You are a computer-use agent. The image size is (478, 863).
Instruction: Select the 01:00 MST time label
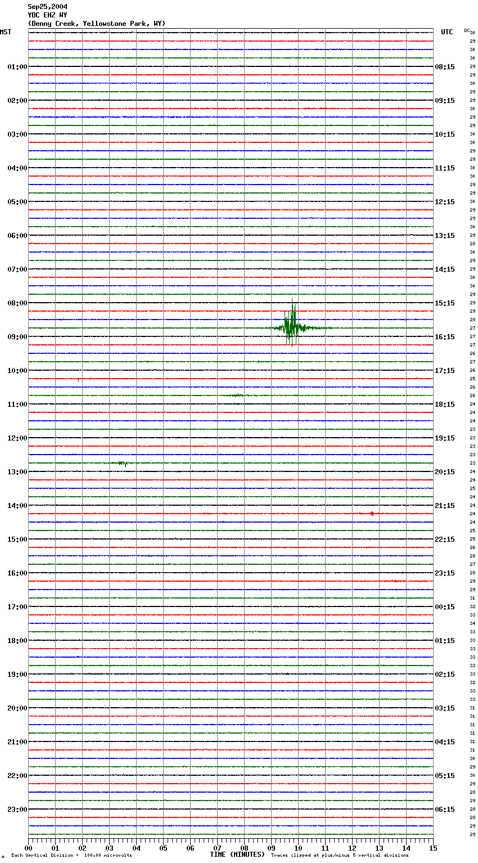[17, 67]
